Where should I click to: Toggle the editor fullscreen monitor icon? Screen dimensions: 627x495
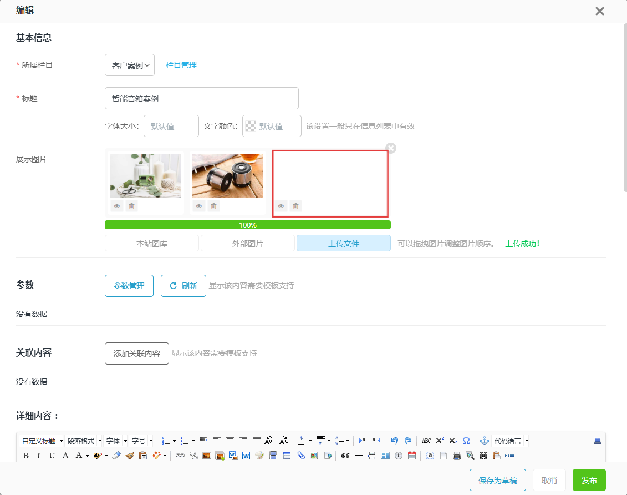[x=597, y=441]
